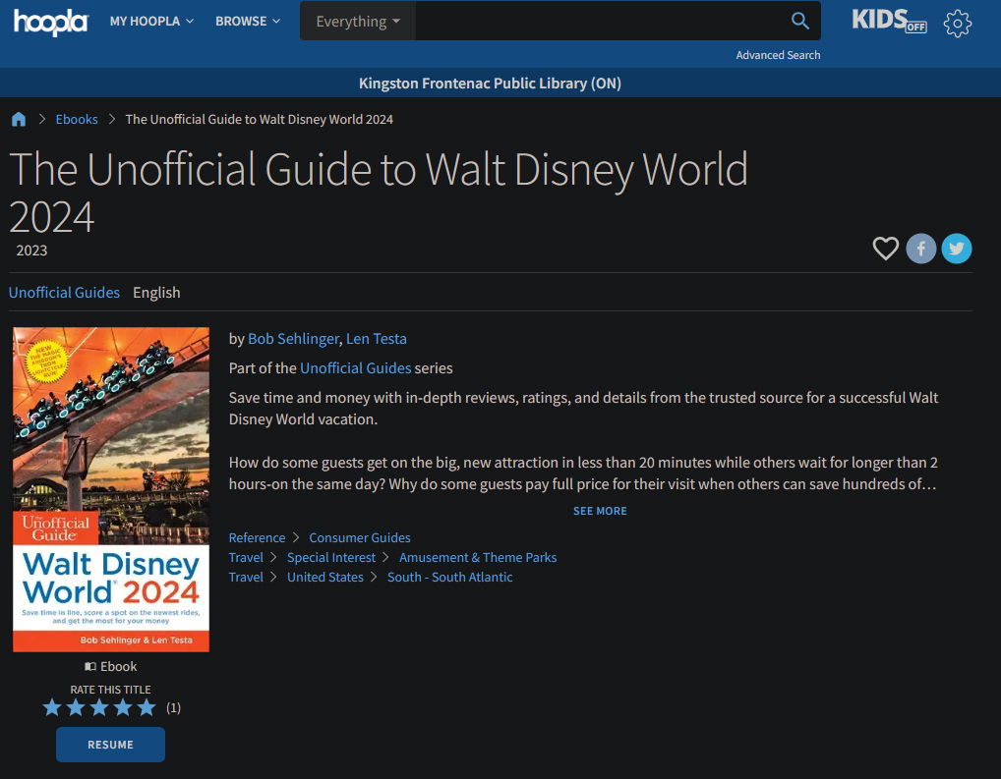This screenshot has height=779, width=1001.
Task: Click the hoopla logo
Action: (51, 22)
